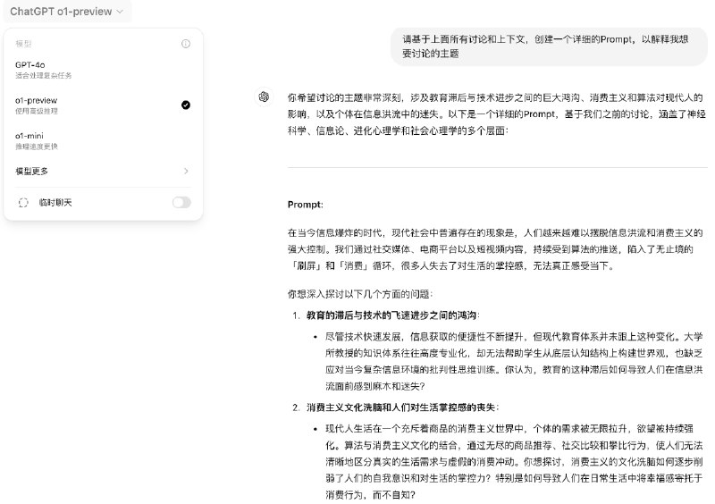Screen dimensions: 715x504
Task: Click the 模型更多 label
Action: click(32, 171)
